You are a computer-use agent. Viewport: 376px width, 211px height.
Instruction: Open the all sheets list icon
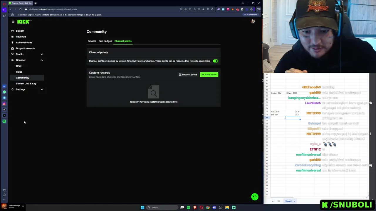coord(278,201)
